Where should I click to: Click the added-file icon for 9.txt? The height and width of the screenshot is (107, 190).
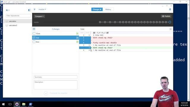coord(77,42)
